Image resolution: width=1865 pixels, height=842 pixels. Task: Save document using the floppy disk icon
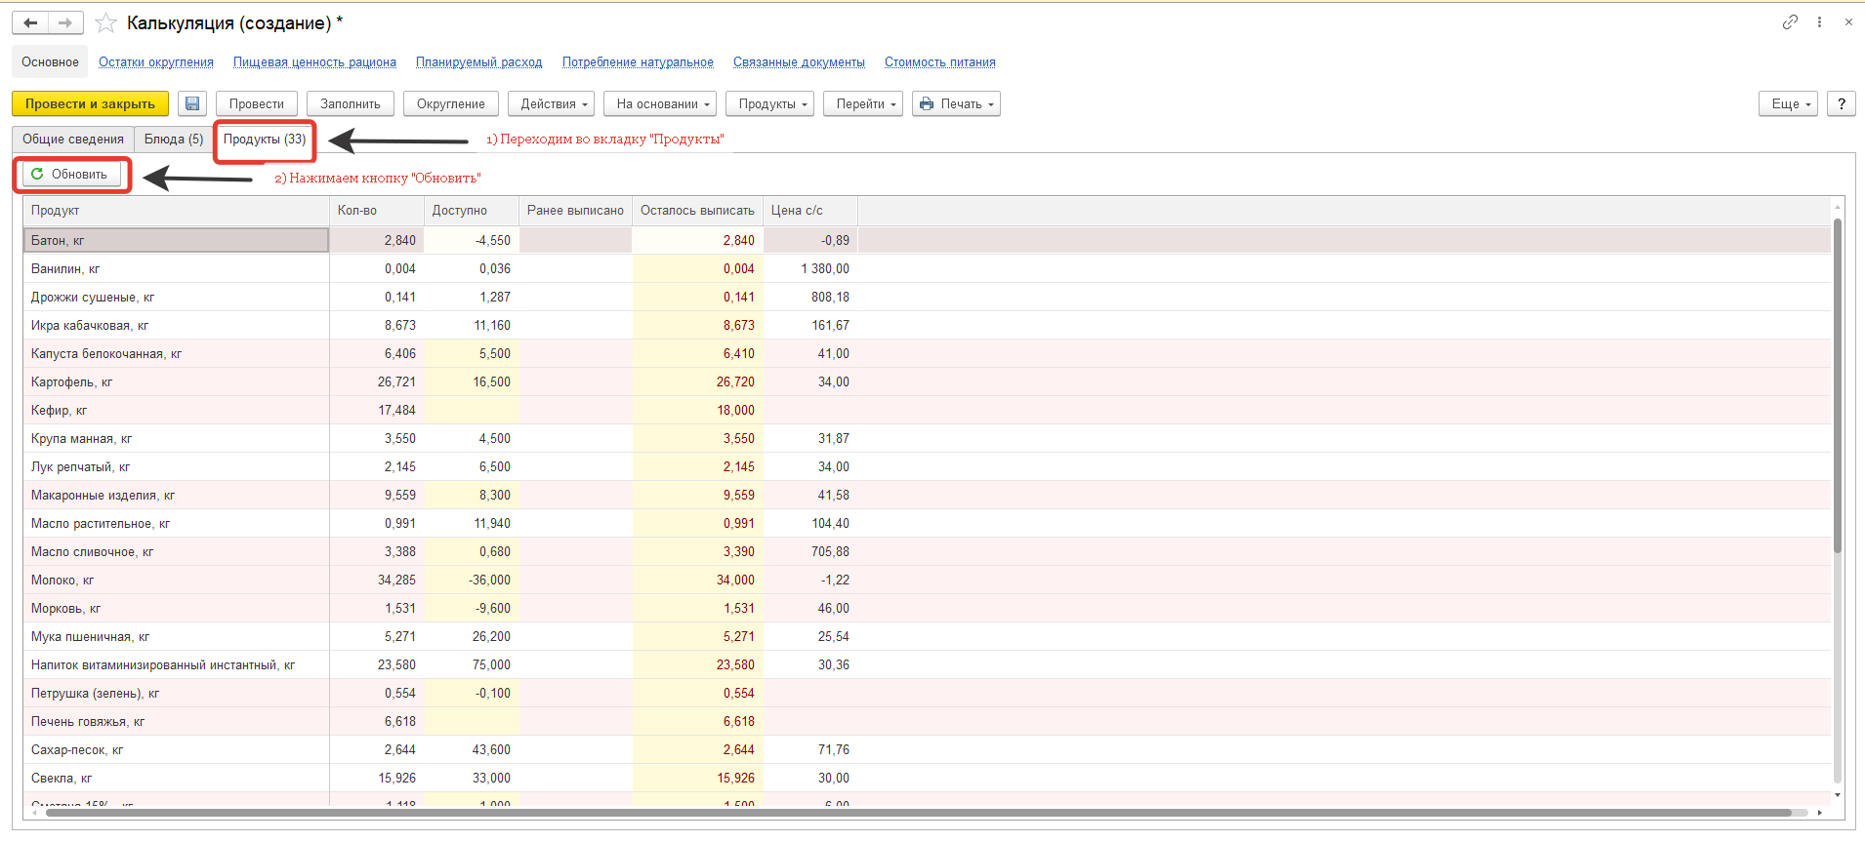click(x=192, y=103)
